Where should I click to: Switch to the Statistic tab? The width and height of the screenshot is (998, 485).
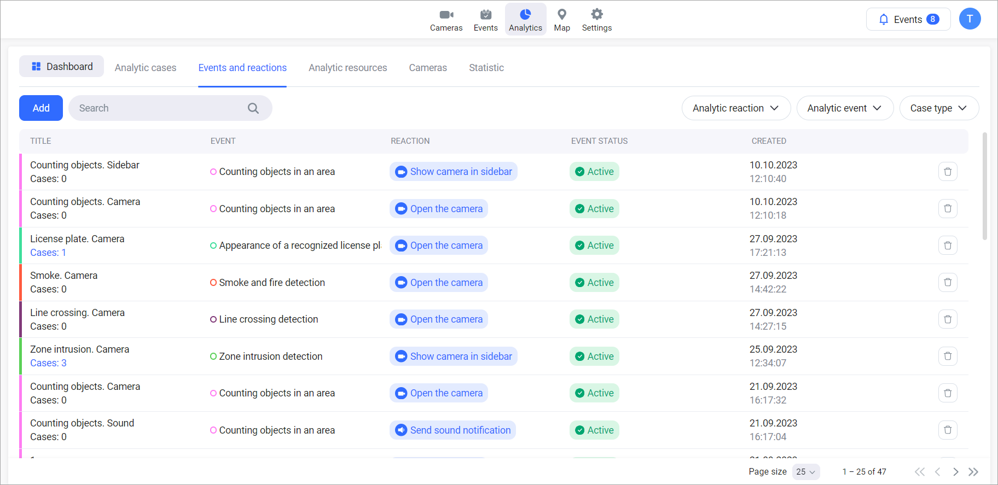[486, 68]
